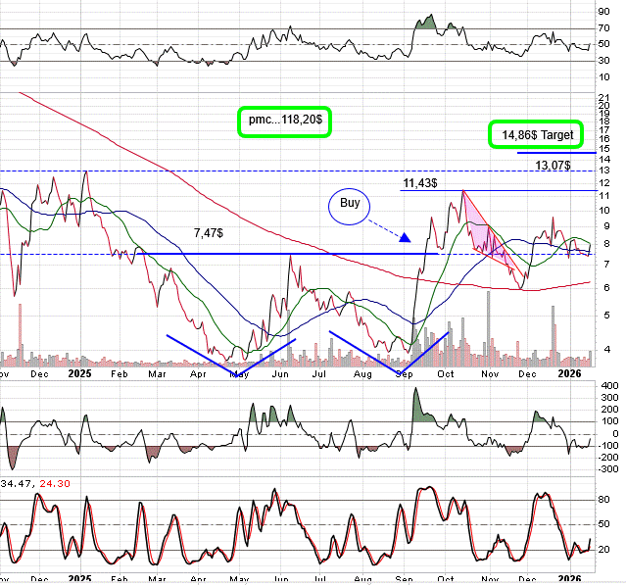The width and height of the screenshot is (626, 586).
Task: Click the "13,07$" price label
Action: [554, 165]
